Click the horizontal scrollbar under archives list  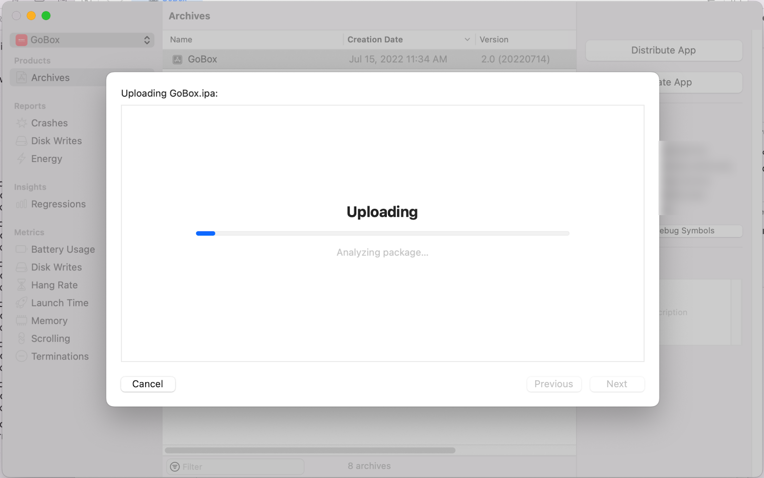click(x=310, y=450)
